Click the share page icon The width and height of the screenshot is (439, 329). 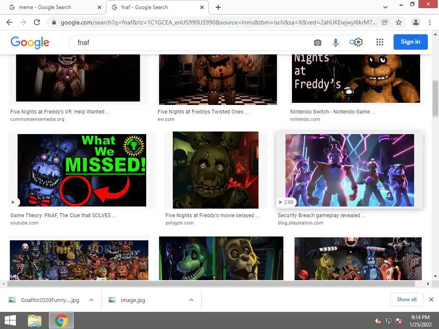tap(385, 22)
